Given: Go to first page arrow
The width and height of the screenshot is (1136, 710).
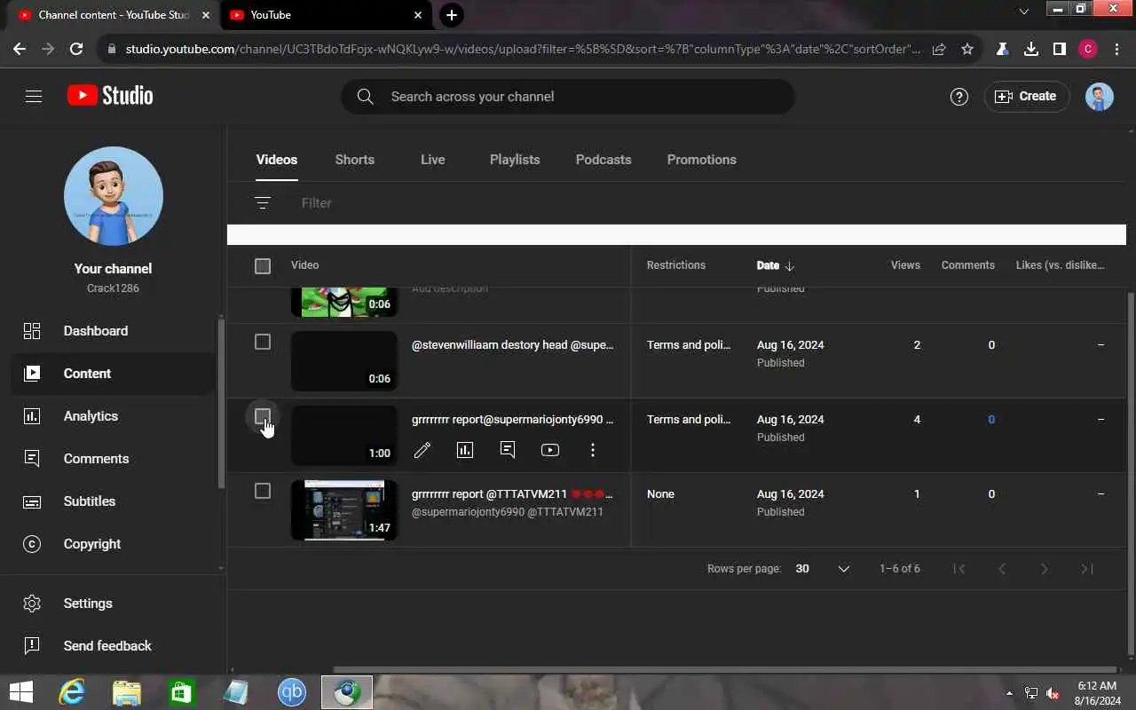Looking at the screenshot, I should (x=959, y=569).
